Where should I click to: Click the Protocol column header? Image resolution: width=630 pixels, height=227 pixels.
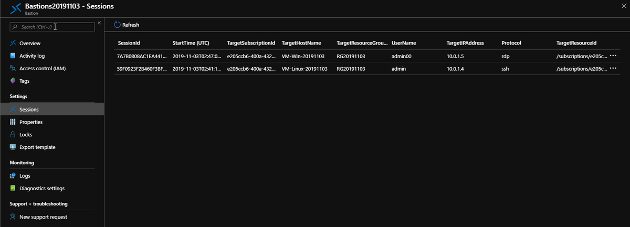pyautogui.click(x=511, y=42)
